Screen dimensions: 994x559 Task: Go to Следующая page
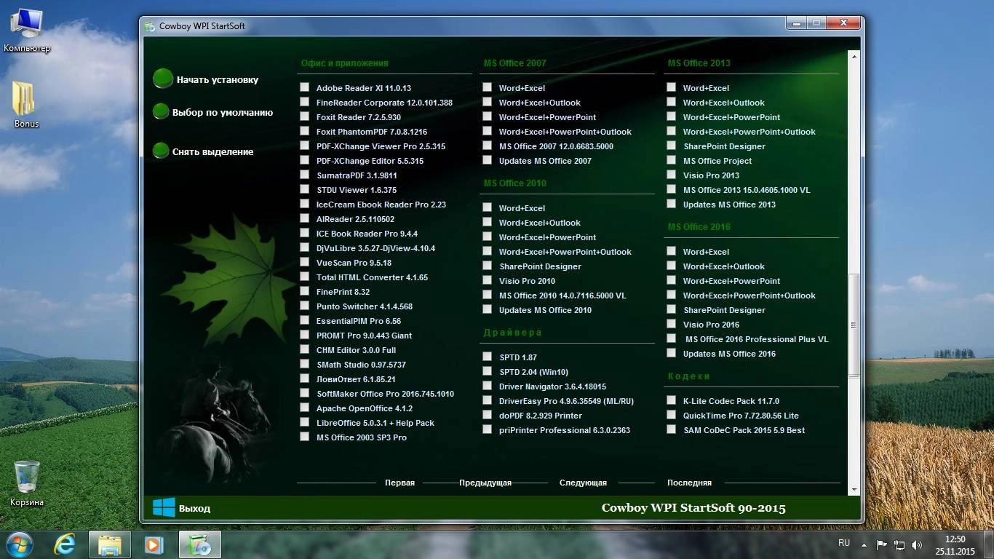[583, 483]
